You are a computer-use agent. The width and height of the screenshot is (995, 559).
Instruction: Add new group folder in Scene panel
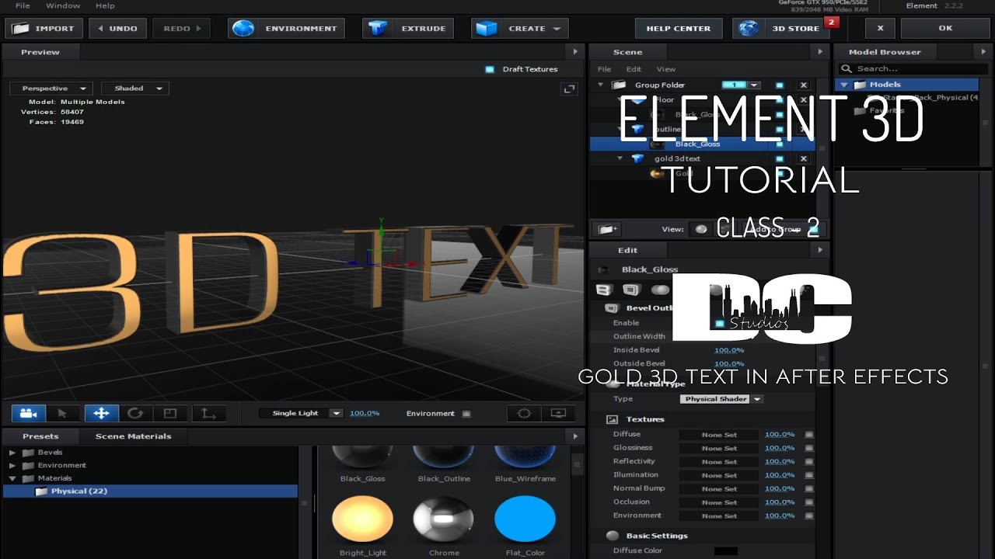(607, 229)
